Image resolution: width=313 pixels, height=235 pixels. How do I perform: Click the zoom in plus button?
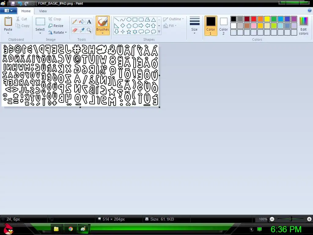tap(309, 219)
